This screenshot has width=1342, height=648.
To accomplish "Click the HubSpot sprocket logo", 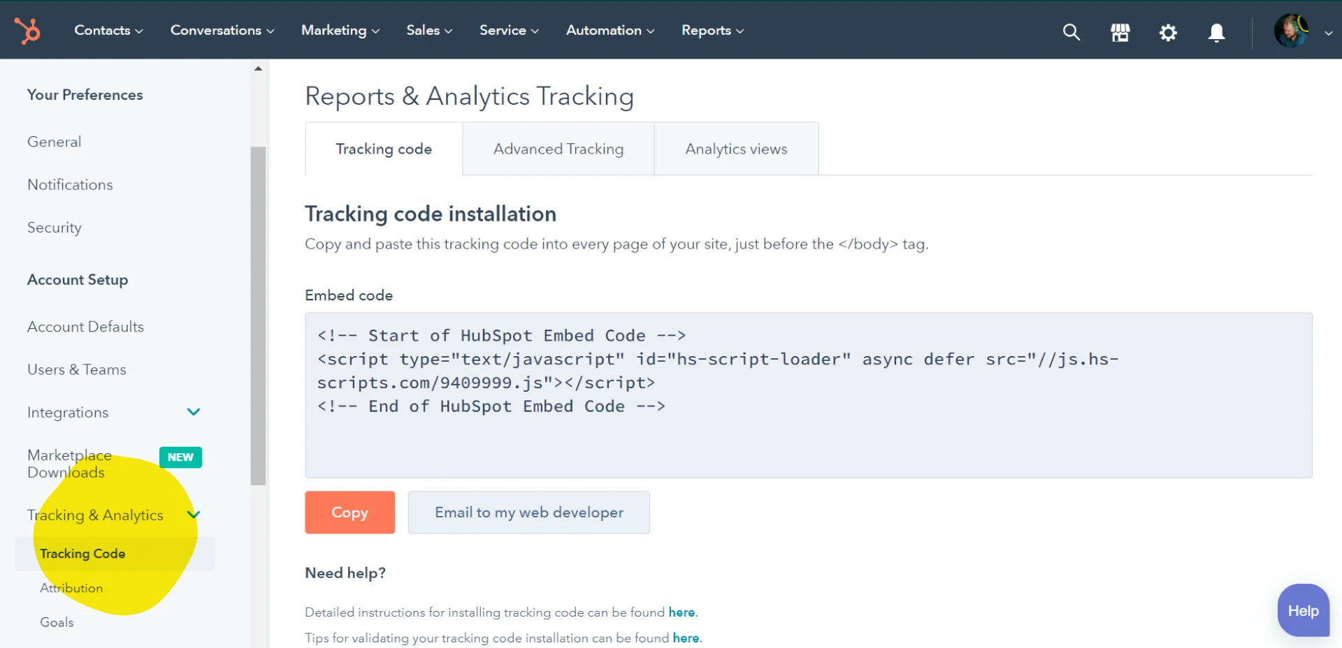I will 28,30.
